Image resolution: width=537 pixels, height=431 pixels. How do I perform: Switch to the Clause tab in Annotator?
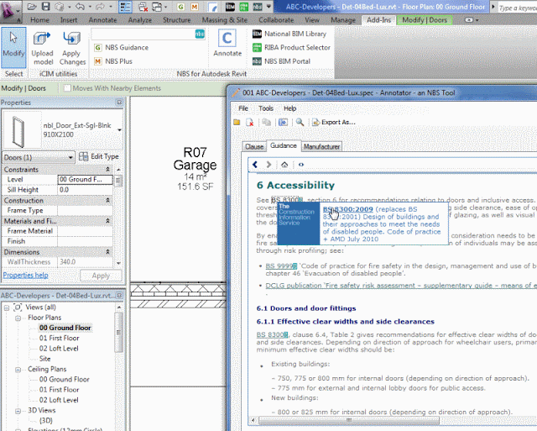tap(254, 147)
